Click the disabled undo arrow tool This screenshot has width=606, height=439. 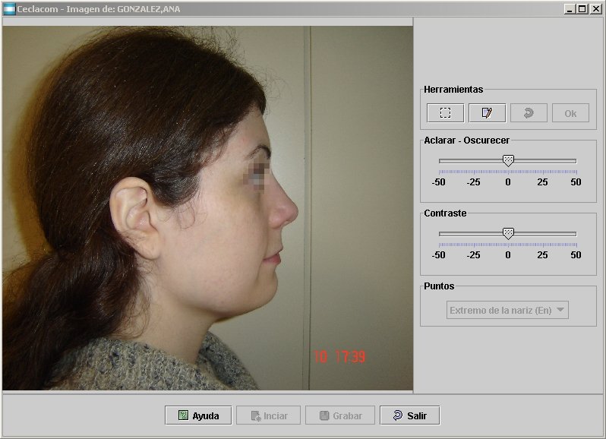pos(529,113)
